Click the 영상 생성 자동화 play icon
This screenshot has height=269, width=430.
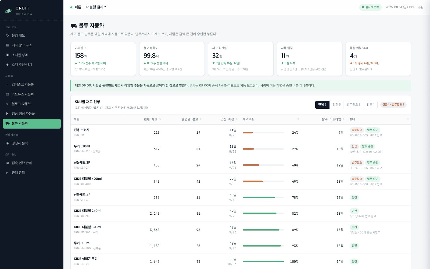7,114
